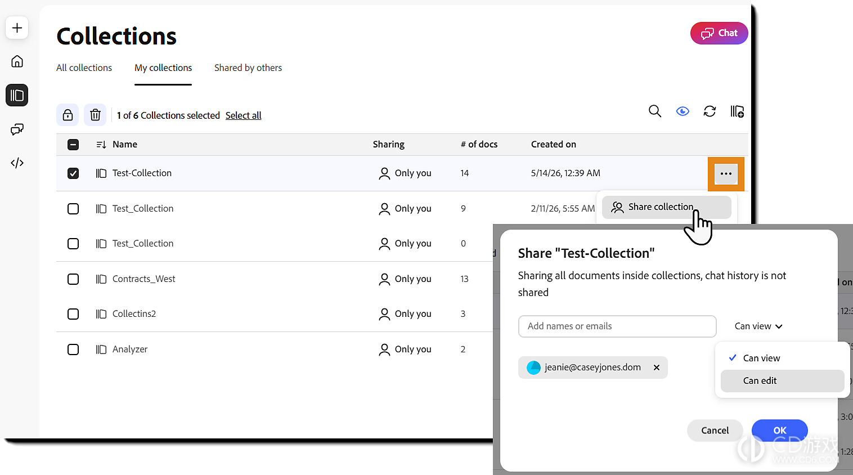Image resolution: width=853 pixels, height=475 pixels.
Task: Toggle the header select-all checkbox
Action: 73,145
